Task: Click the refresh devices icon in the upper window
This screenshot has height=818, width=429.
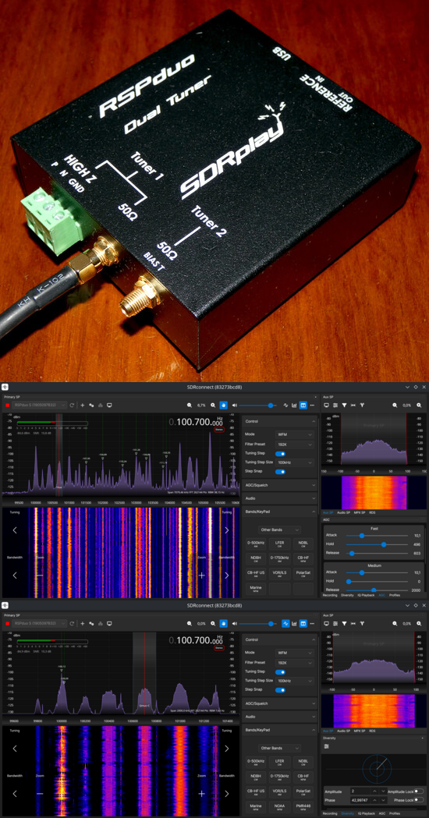Action: (x=72, y=405)
